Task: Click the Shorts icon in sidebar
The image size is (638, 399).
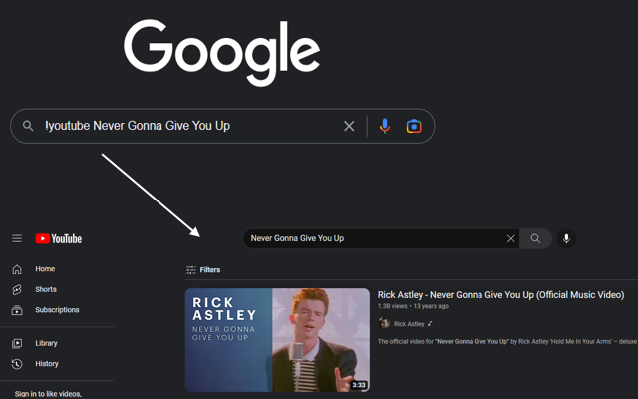Action: pos(17,290)
